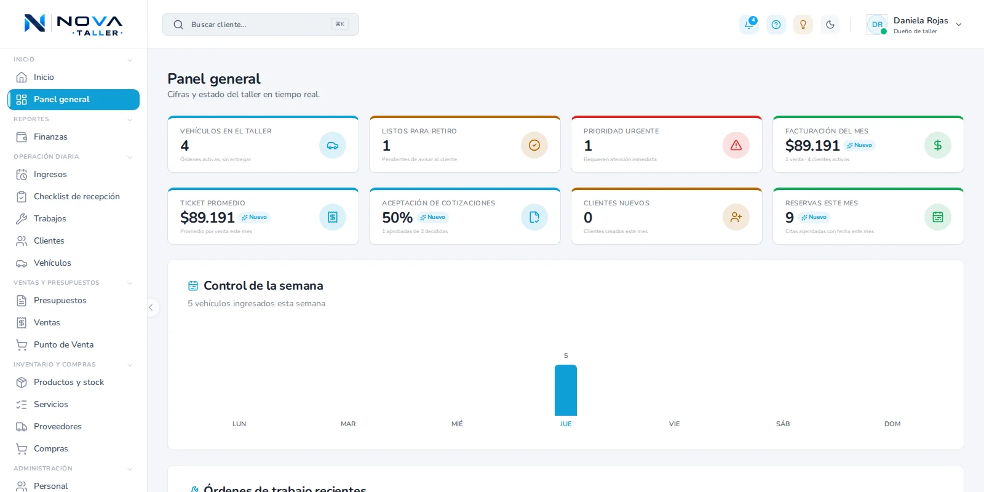The height and width of the screenshot is (492, 984).
Task: Focus the Buscar cliente search field
Action: [261, 25]
